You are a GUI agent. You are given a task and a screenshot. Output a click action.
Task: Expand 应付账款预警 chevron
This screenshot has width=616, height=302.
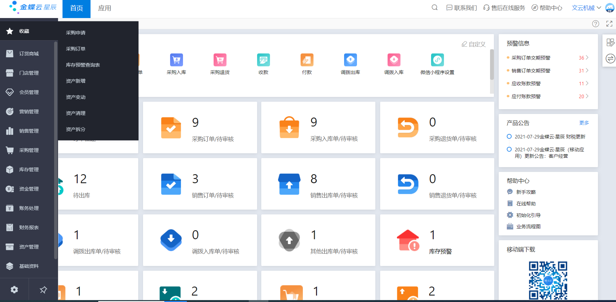tap(587, 96)
